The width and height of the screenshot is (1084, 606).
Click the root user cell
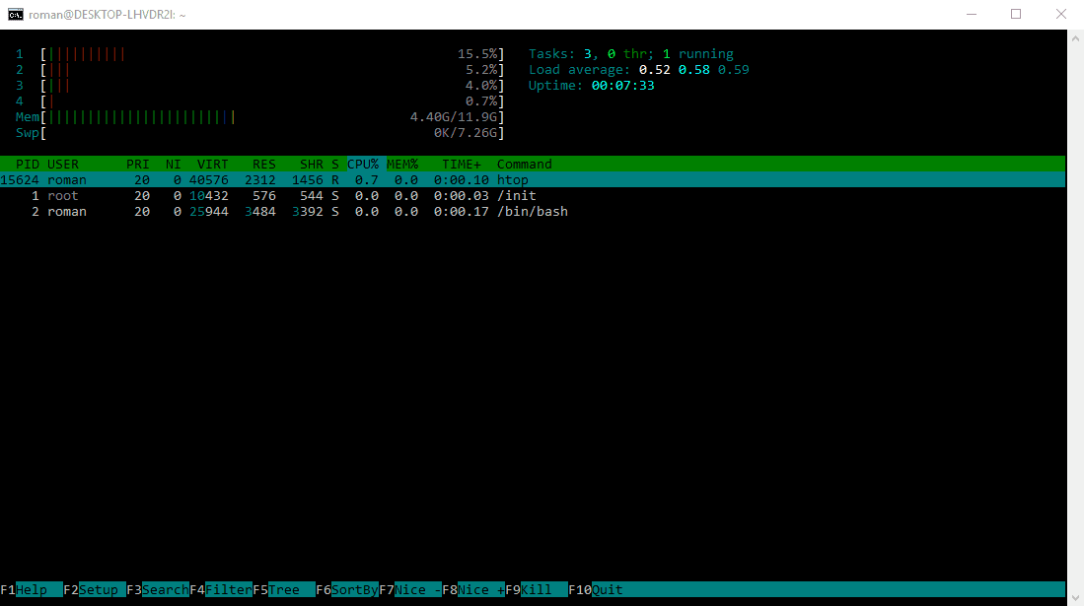(x=63, y=195)
